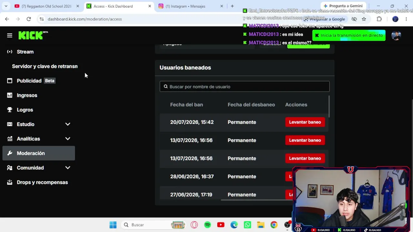Image resolution: width=413 pixels, height=232 pixels.
Task: Click the Ingresos chart icon
Action: click(10, 95)
